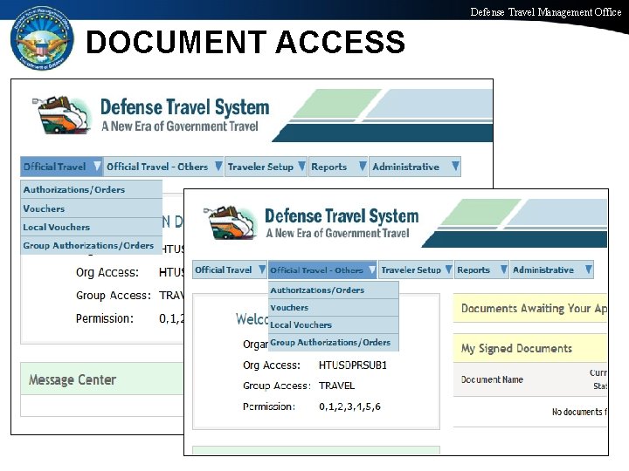Click Administrative dropdown arrow in front window

click(588, 270)
